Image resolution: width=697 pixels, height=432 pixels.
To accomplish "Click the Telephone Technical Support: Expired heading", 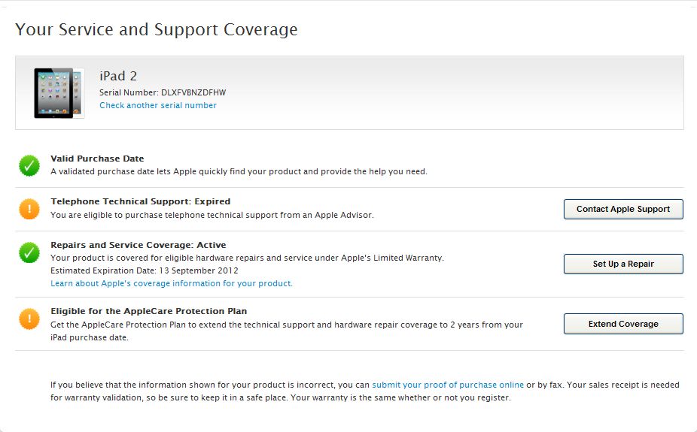I will pos(140,202).
